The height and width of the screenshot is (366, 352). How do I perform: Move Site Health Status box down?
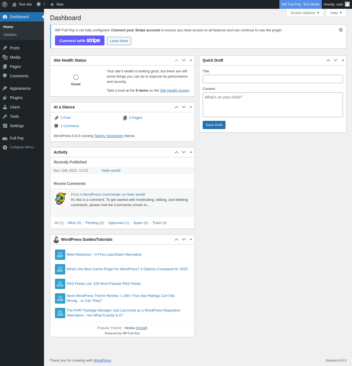[x=184, y=60]
